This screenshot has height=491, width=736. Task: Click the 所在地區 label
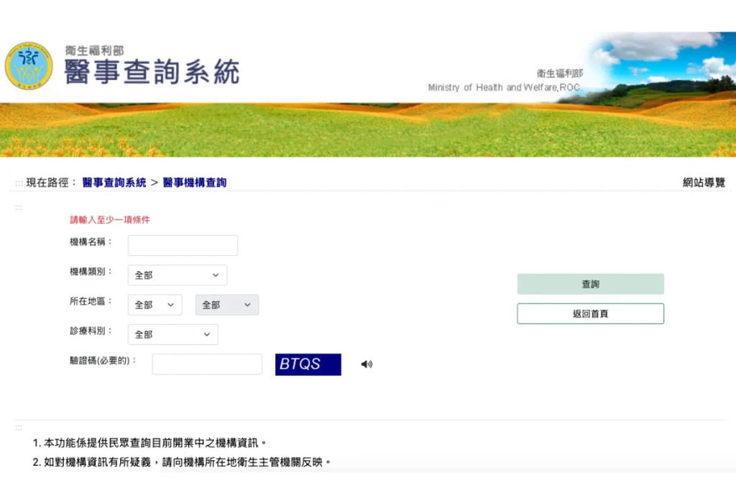click(91, 301)
